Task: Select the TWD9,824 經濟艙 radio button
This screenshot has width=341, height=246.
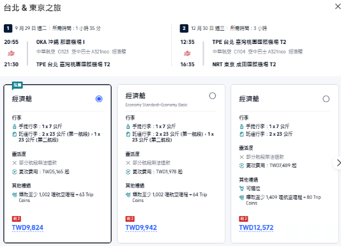Action: pos(99,99)
